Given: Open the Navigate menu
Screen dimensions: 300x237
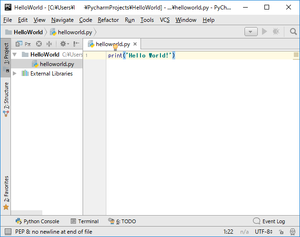Looking at the screenshot, I should [62, 20].
